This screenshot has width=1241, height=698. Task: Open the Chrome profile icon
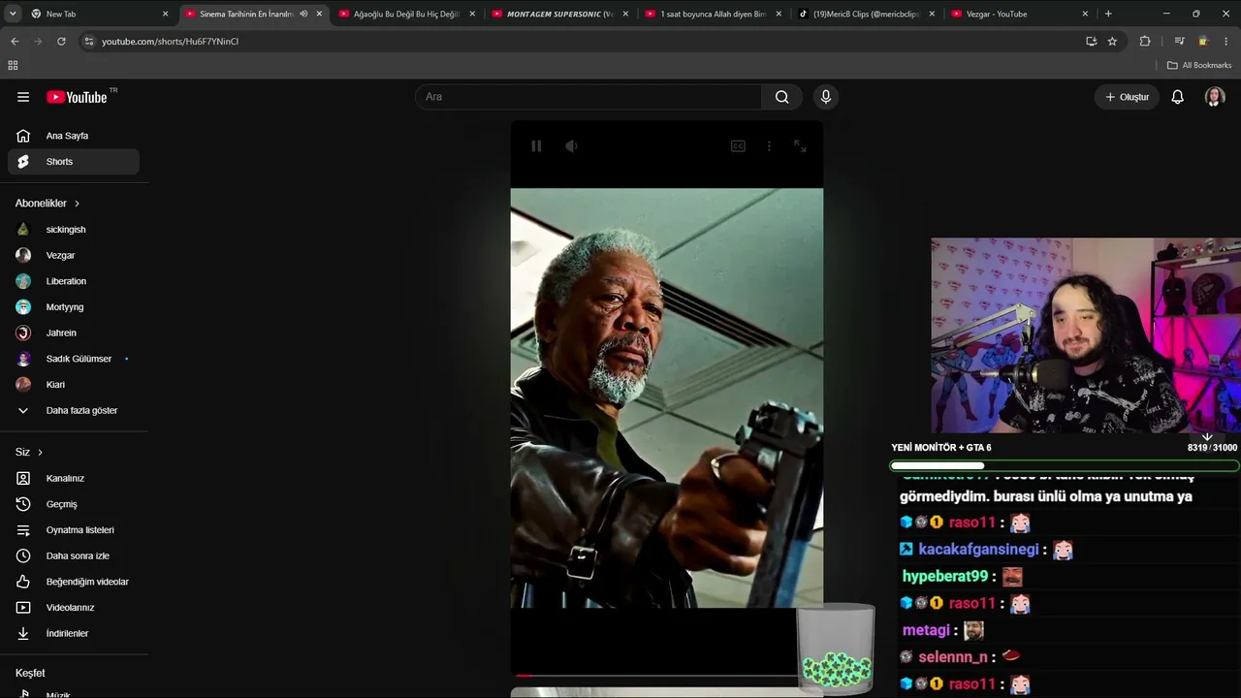tap(1203, 42)
